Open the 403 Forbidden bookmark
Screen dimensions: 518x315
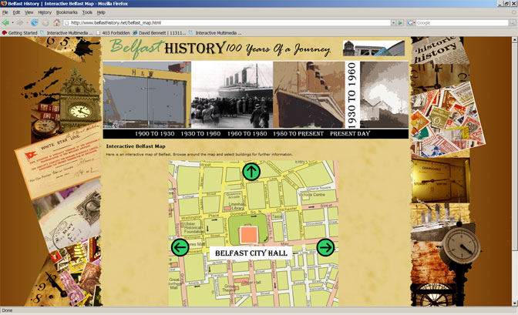click(113, 32)
